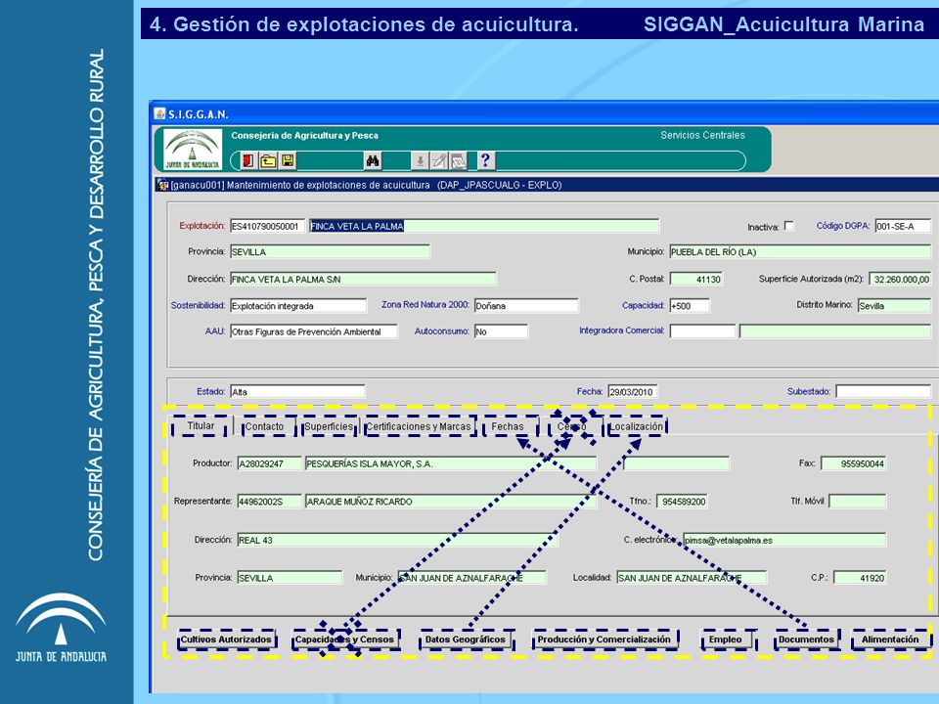Screen dimensions: 939x704
Task: Click the Consejería de Agricultura y Pesca header text
Action: [305, 135]
